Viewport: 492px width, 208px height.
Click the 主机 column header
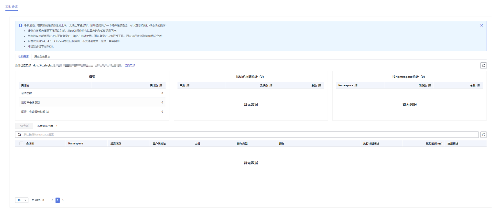click(x=198, y=144)
